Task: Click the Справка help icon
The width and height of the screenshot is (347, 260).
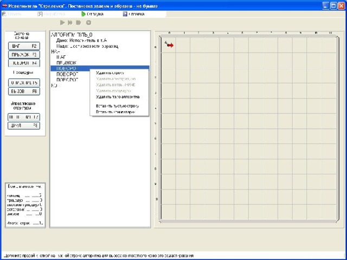Action: (x=125, y=14)
